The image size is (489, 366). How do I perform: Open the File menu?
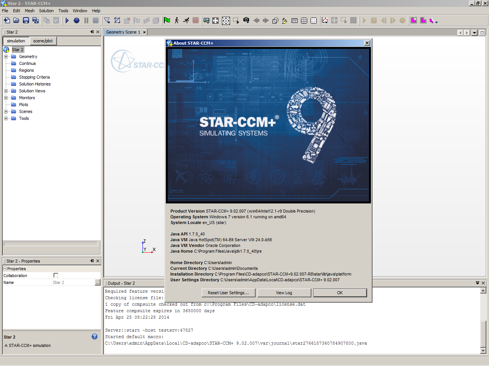point(5,11)
